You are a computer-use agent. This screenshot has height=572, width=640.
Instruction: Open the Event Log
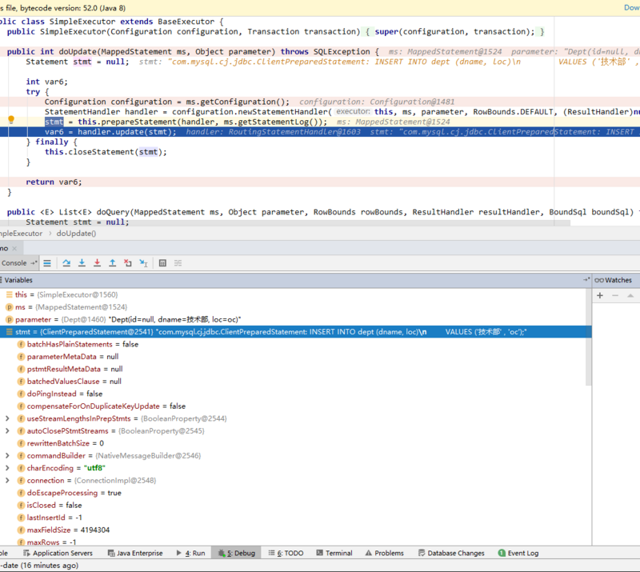tap(518, 553)
